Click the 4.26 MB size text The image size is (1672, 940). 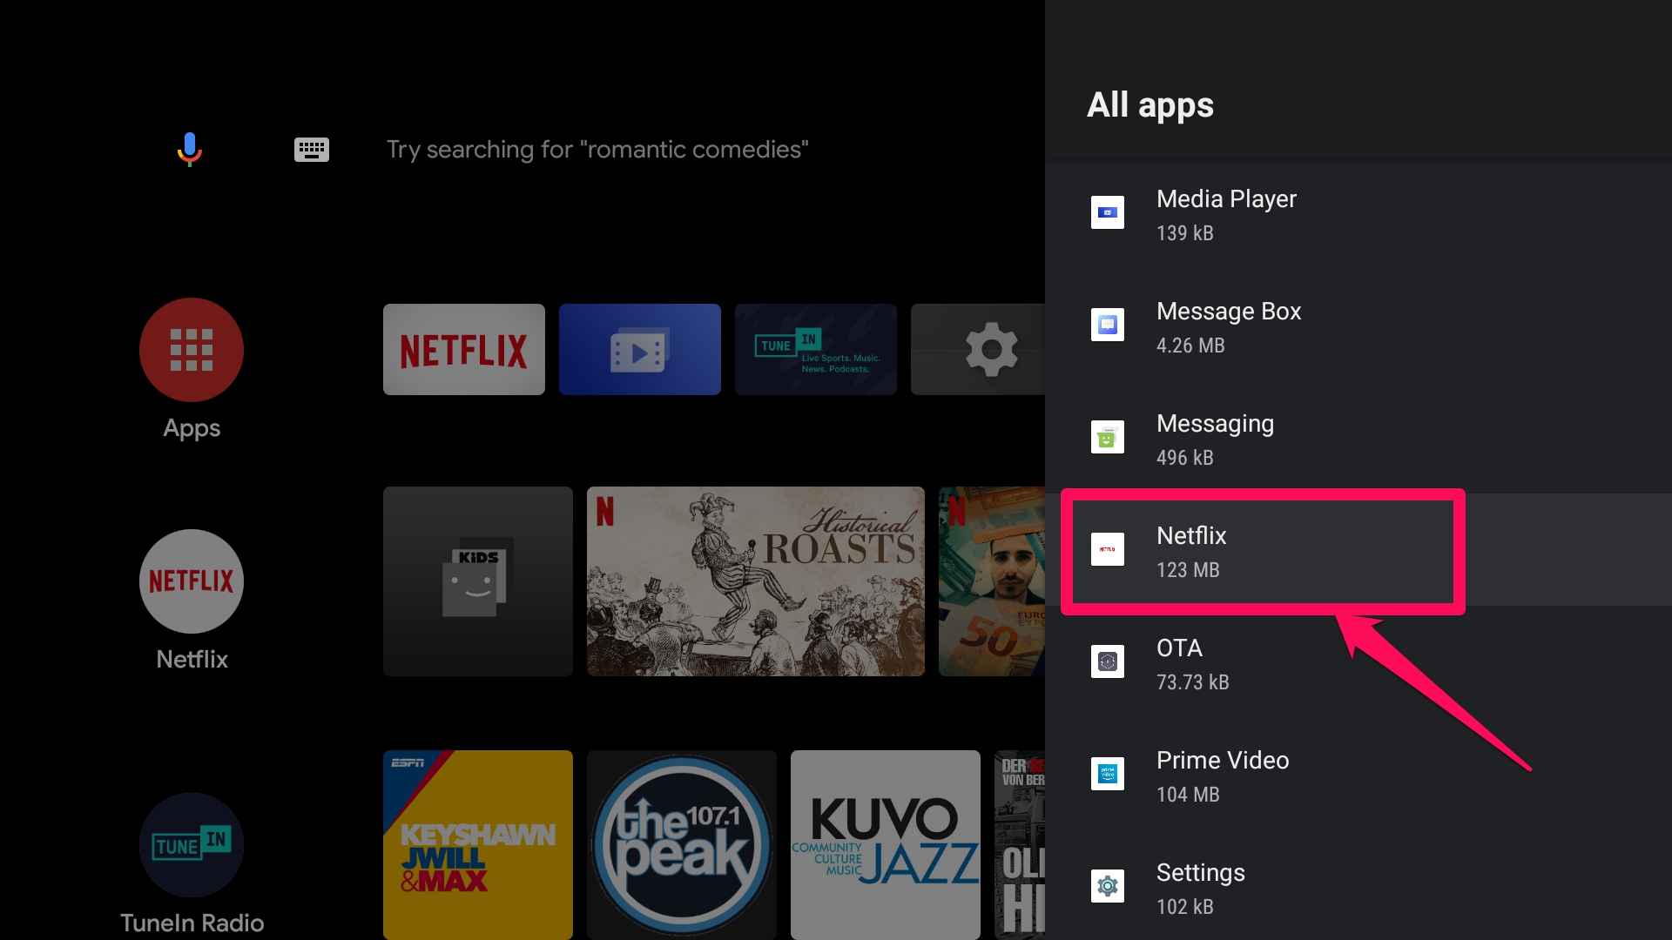1190,346
